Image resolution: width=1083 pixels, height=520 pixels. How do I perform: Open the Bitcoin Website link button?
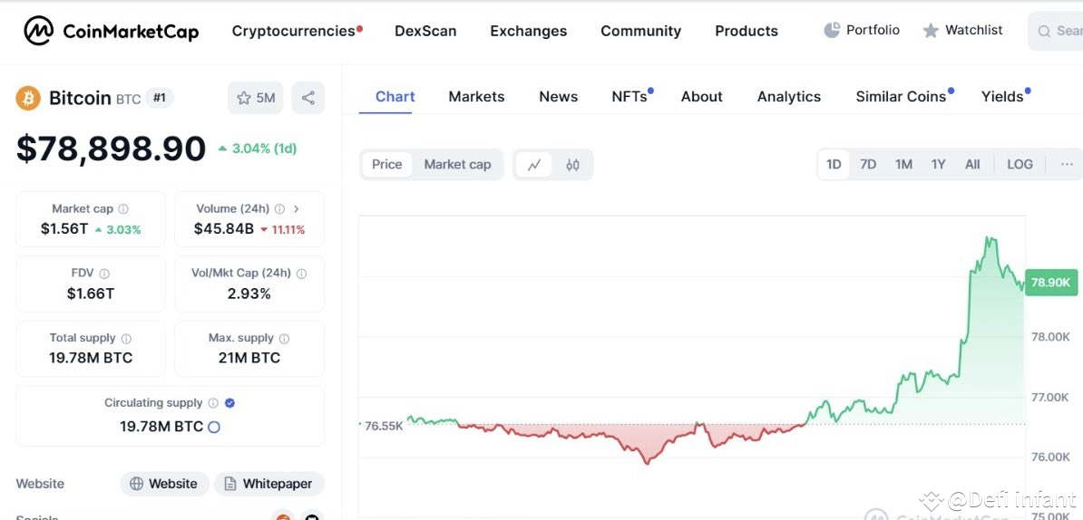coord(164,484)
